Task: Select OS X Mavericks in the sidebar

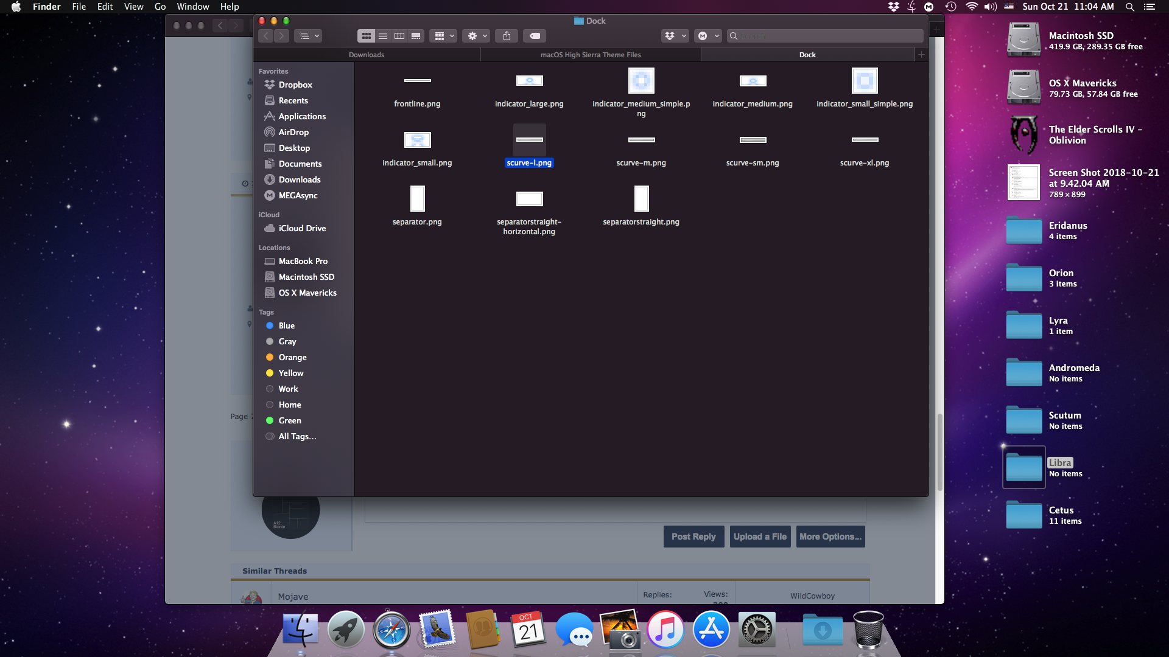Action: [307, 293]
